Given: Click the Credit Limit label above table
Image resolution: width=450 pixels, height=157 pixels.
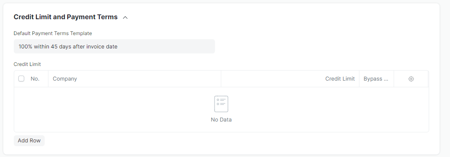Looking at the screenshot, I should point(27,64).
